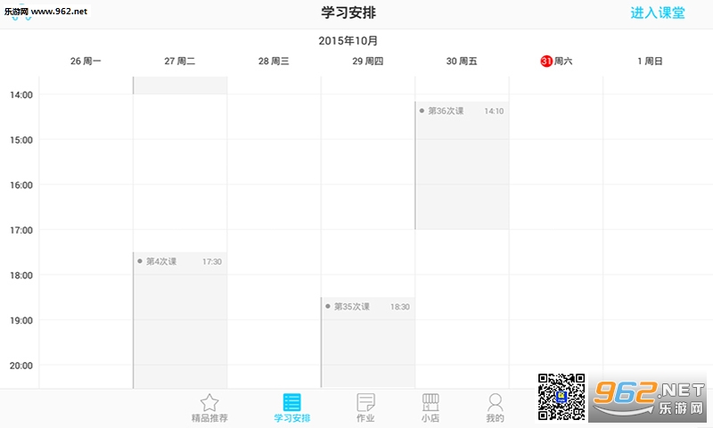Open the 精品推荐 star icon

[x=209, y=402]
